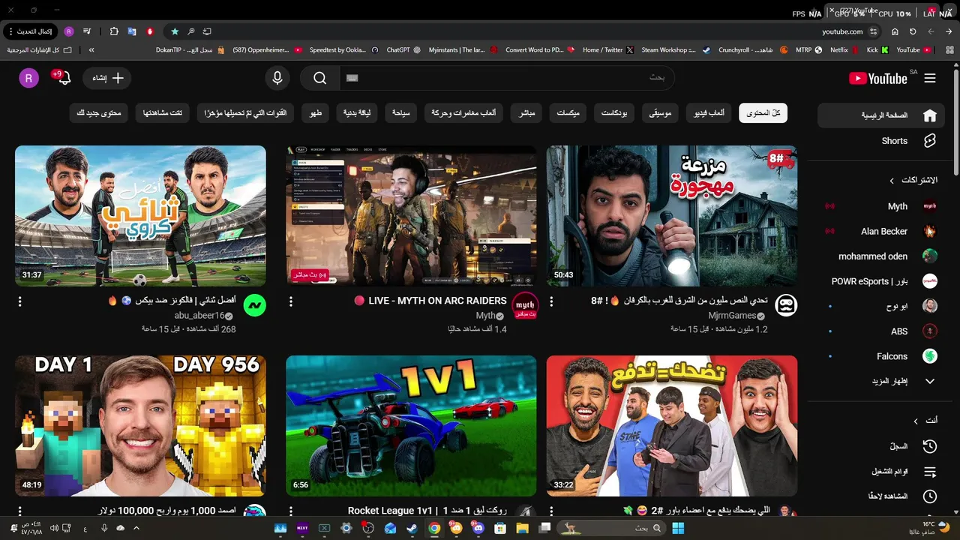This screenshot has width=960, height=540.
Task: Go to the browser home page icon
Action: (895, 31)
